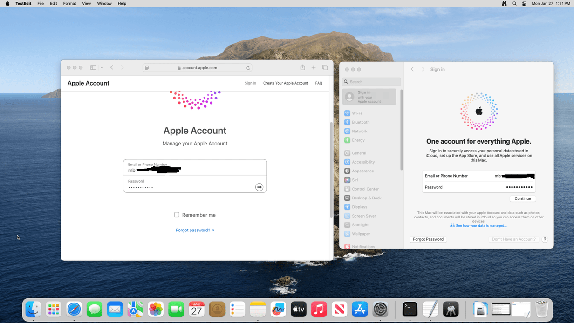This screenshot has height=323, width=574.
Task: Open Reminders in the Dock
Action: tap(238, 309)
